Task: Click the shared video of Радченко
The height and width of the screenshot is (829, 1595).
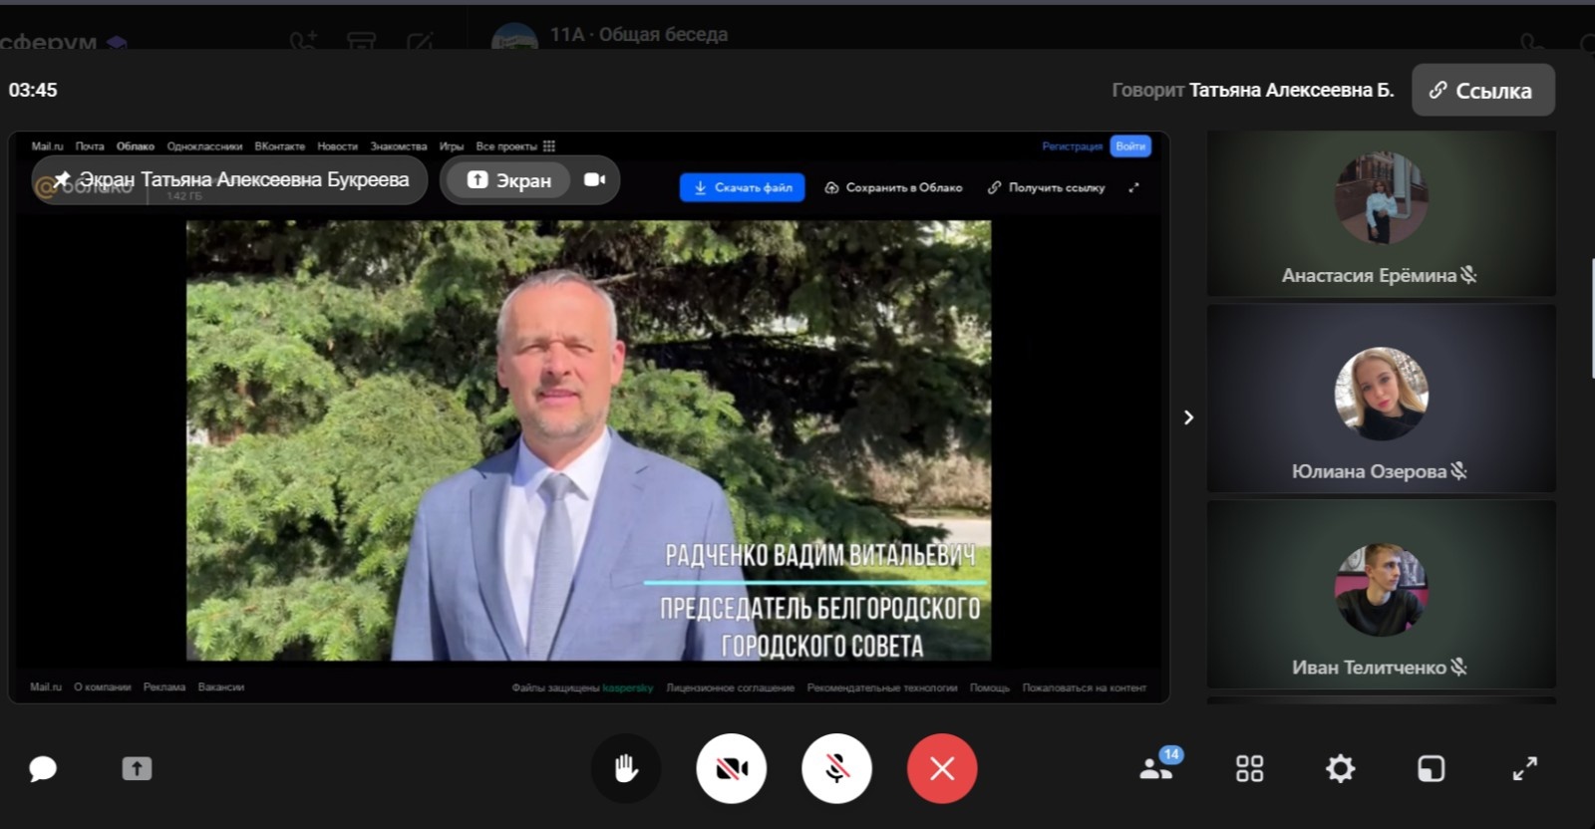Action: (589, 440)
